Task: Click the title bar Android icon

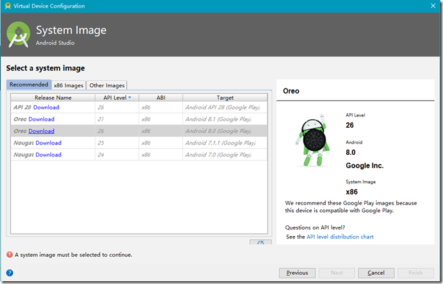Action: tap(8, 6)
